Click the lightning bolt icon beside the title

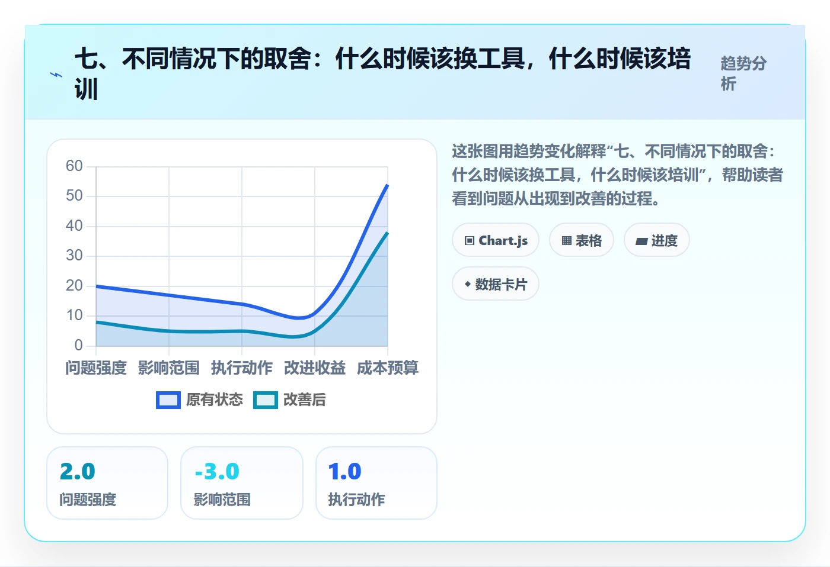click(56, 75)
